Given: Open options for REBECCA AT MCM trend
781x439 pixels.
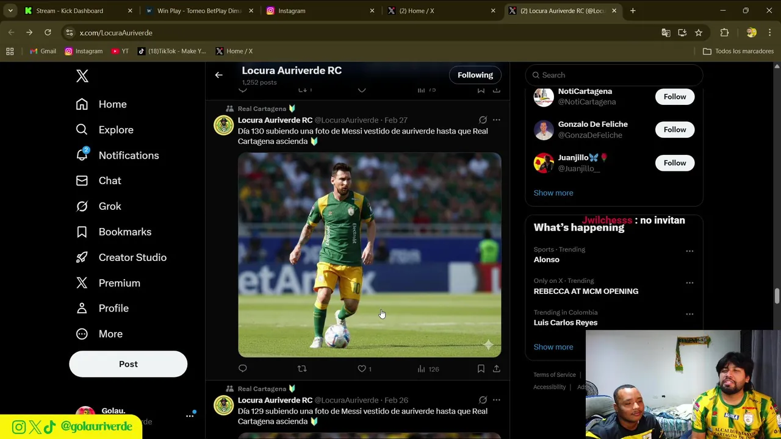Looking at the screenshot, I should coord(689,283).
